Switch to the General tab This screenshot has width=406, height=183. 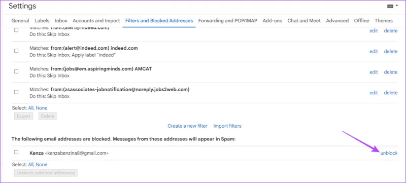tap(20, 21)
